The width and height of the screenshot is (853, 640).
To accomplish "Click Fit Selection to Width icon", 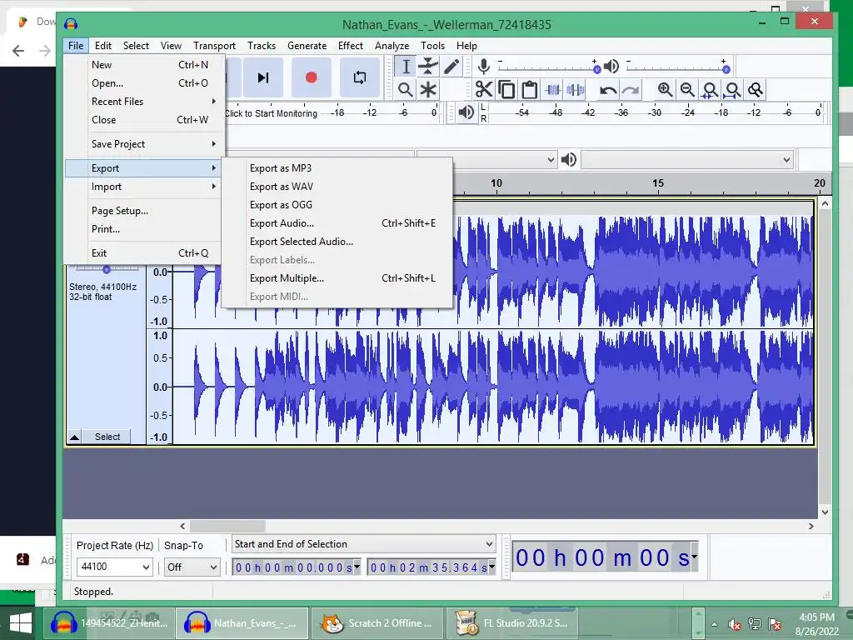I will [710, 89].
